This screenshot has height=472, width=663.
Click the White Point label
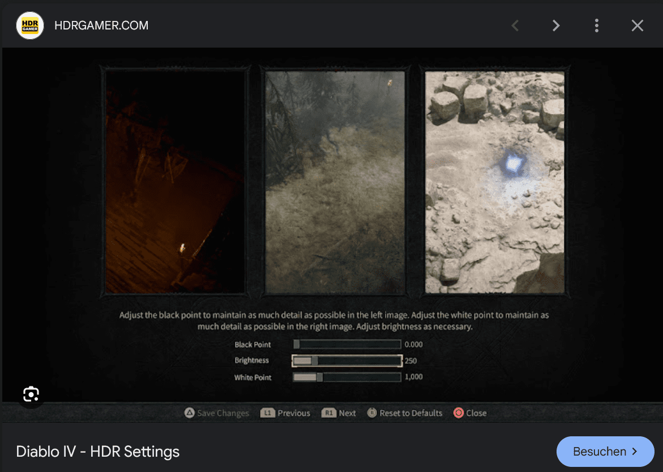[253, 377]
